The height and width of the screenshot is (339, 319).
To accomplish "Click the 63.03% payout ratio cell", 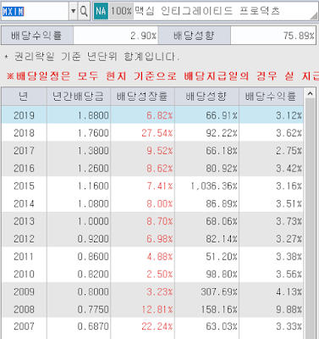I will pos(206,326).
